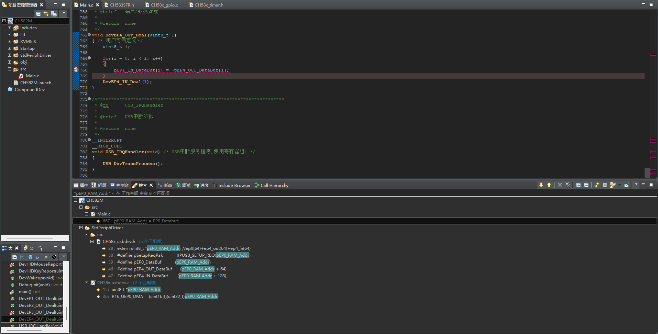Remove all search matches icon
The width and height of the screenshot is (658, 334).
pos(568,185)
